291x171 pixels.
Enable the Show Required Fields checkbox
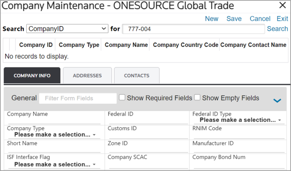coord(122,97)
